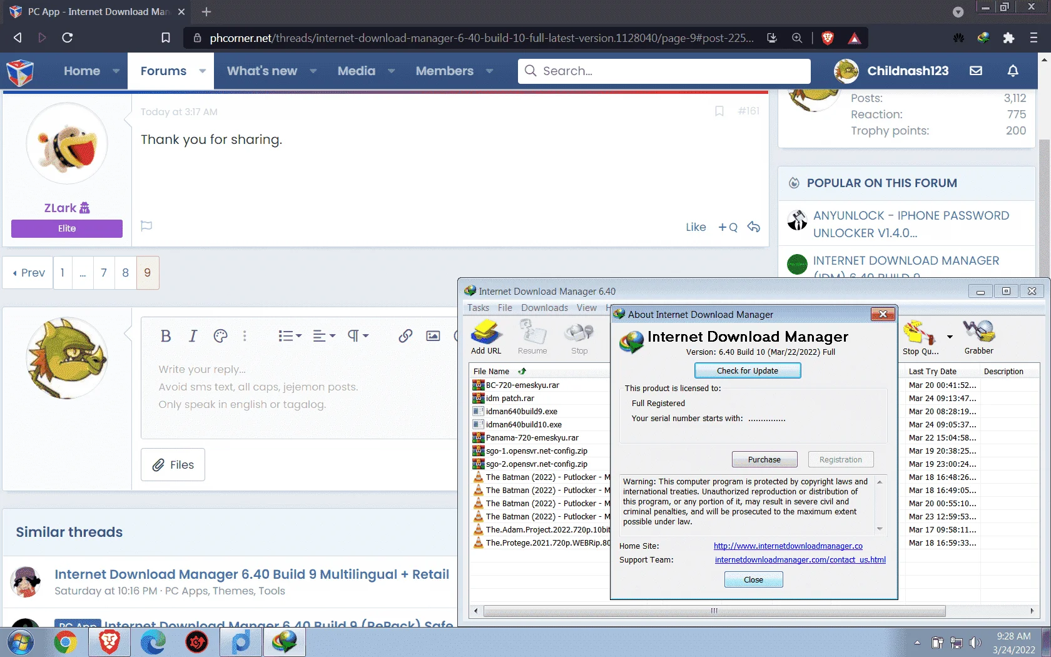Click the forum Search field

[x=664, y=71]
